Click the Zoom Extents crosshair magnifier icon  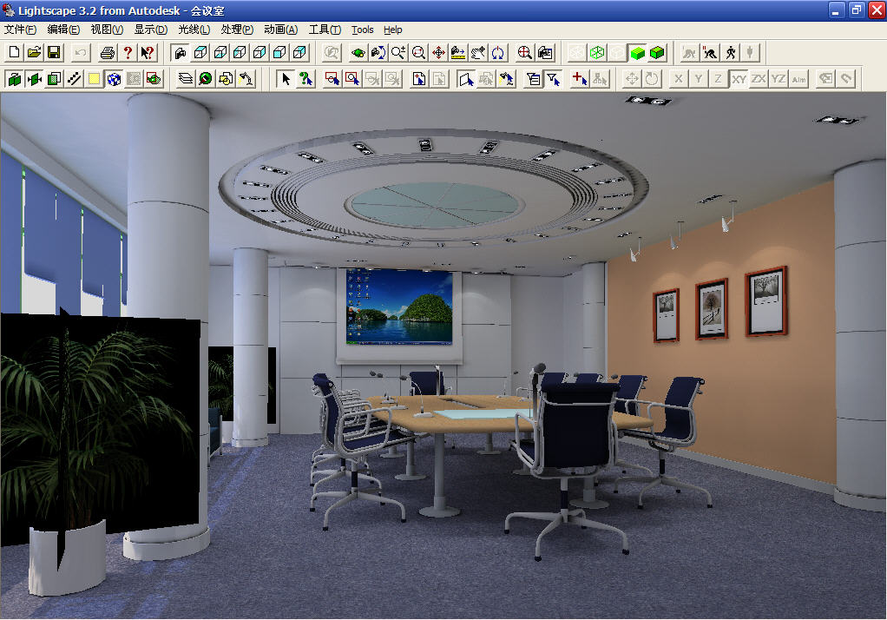524,53
